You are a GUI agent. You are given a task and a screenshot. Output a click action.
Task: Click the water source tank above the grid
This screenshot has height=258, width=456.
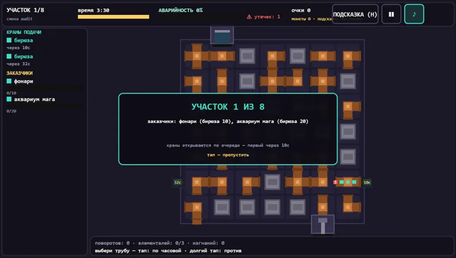(x=222, y=35)
